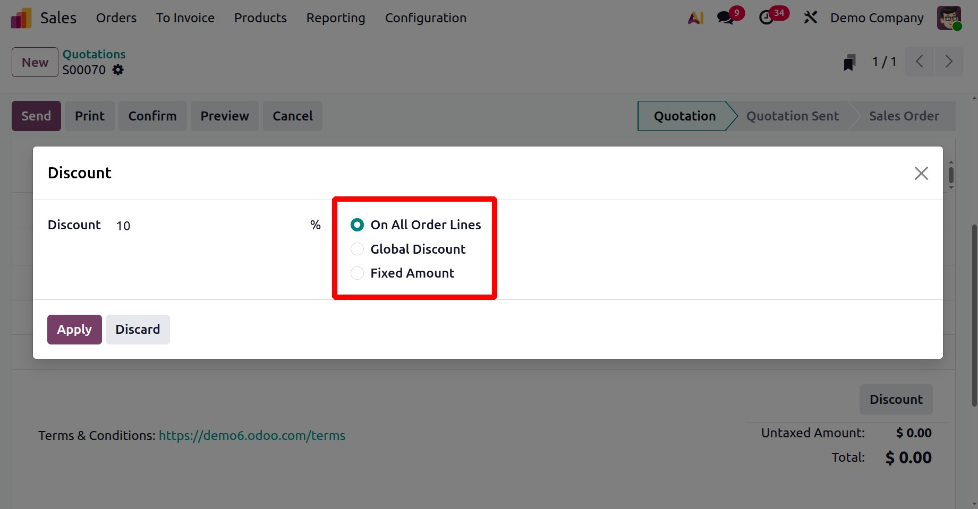Screen dimensions: 978x509
Task: Open the terms and conditions link
Action: click(252, 435)
